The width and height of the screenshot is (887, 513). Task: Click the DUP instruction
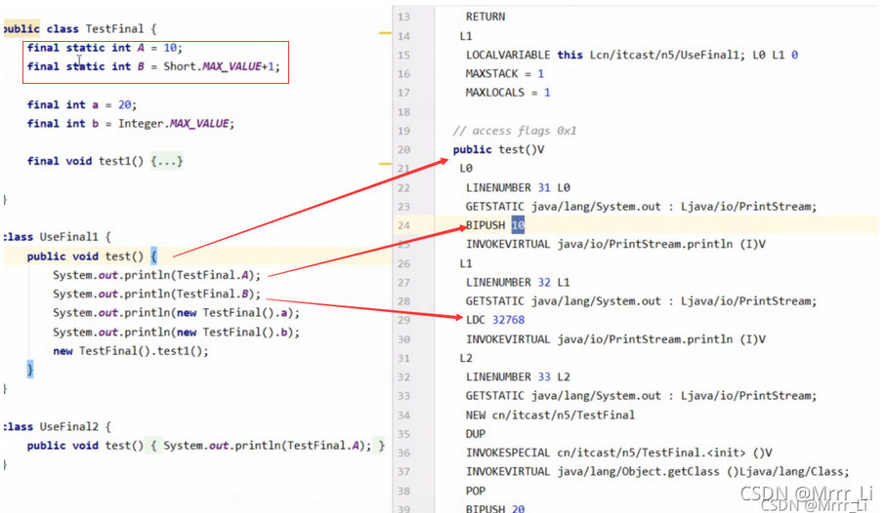(x=476, y=434)
